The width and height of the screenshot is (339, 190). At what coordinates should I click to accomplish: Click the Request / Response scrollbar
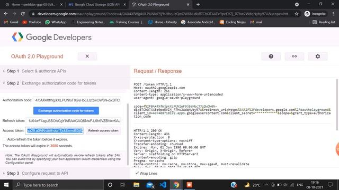(337, 104)
